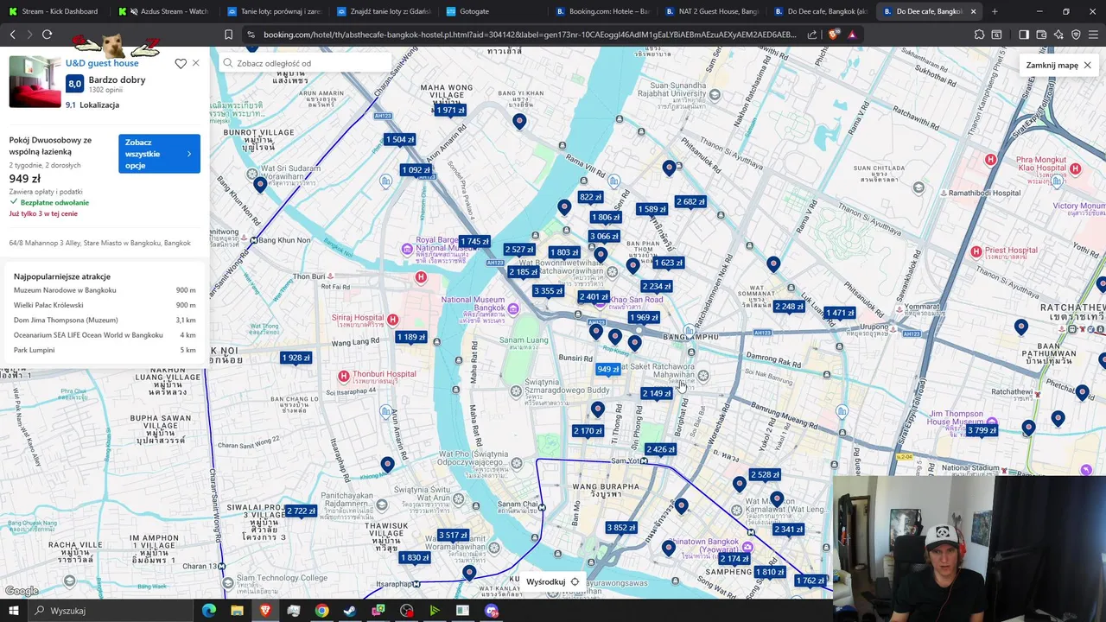
Task: Close the U&D guest house card
Action: (196, 63)
